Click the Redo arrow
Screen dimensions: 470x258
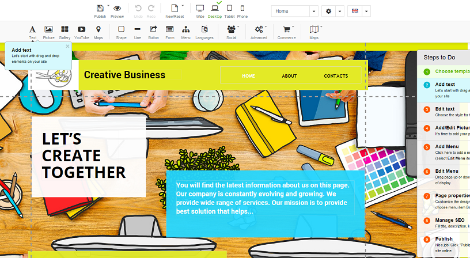[x=151, y=9]
